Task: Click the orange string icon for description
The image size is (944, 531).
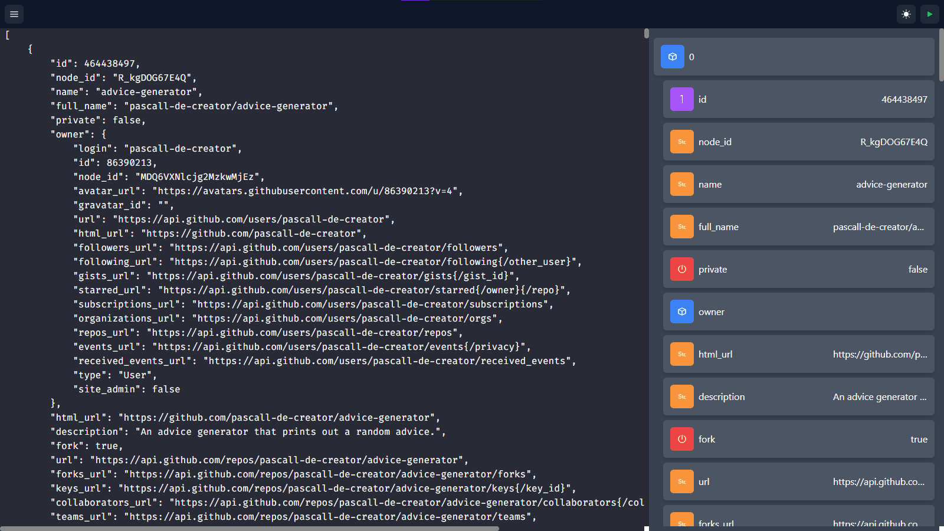Action: coord(682,396)
